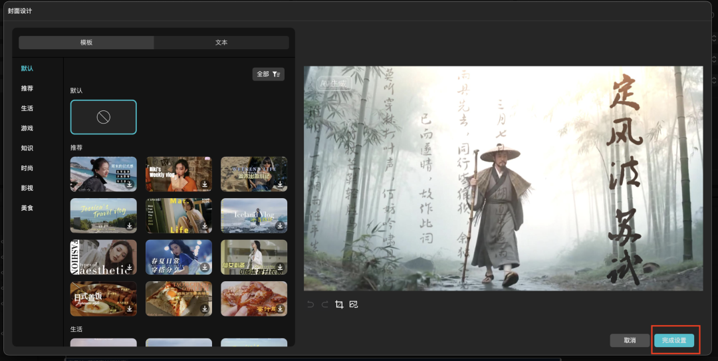Select the blank default no-template option
The width and height of the screenshot is (718, 361).
103,117
